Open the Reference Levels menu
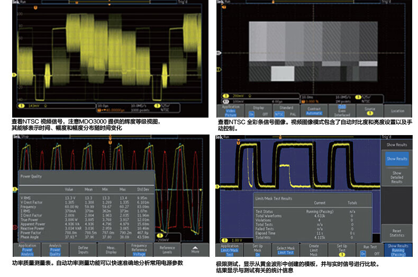The image size is (418, 277). click(x=167, y=249)
